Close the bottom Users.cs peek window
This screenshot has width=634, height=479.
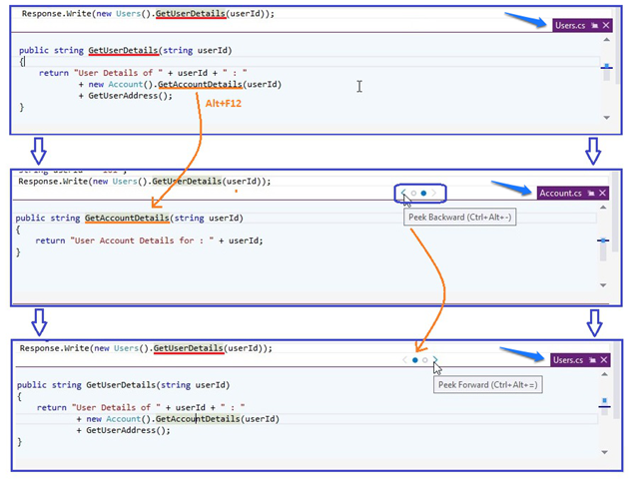604,360
